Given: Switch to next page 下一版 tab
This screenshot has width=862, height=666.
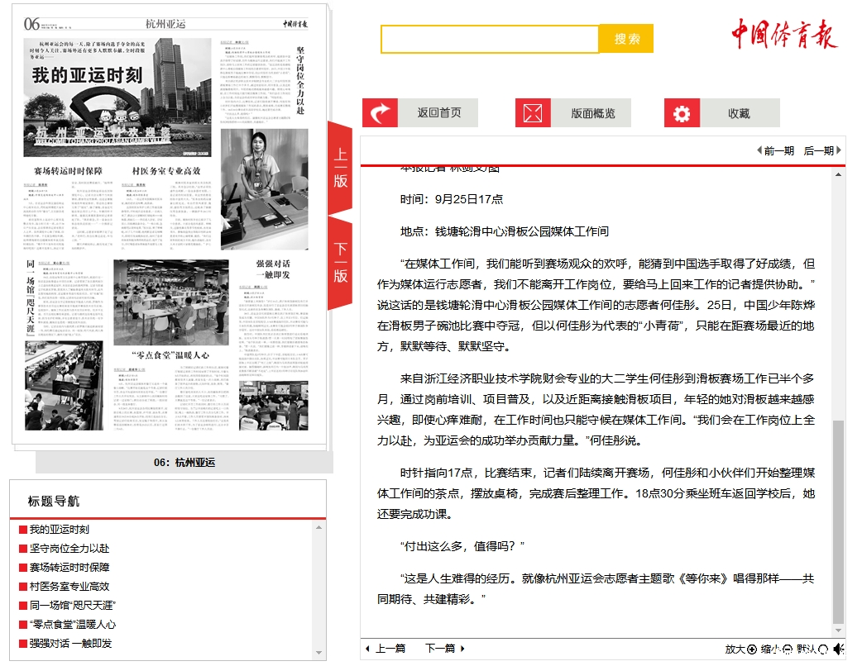Looking at the screenshot, I should [341, 263].
